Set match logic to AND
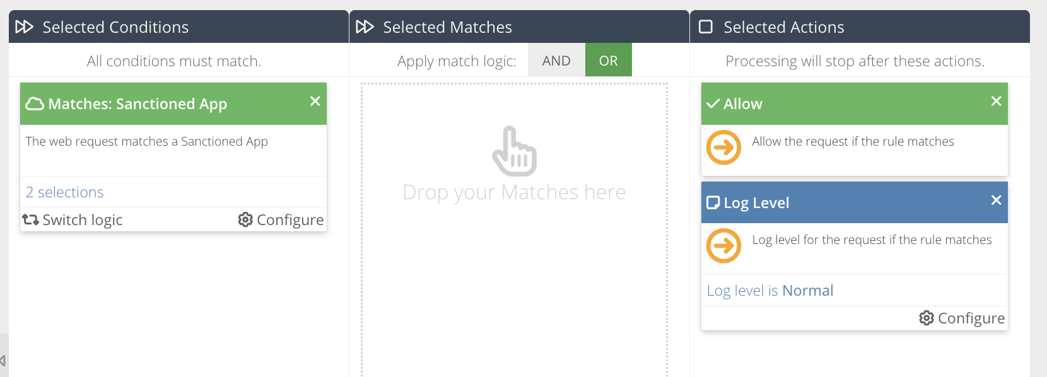The image size is (1047, 377). pyautogui.click(x=556, y=61)
